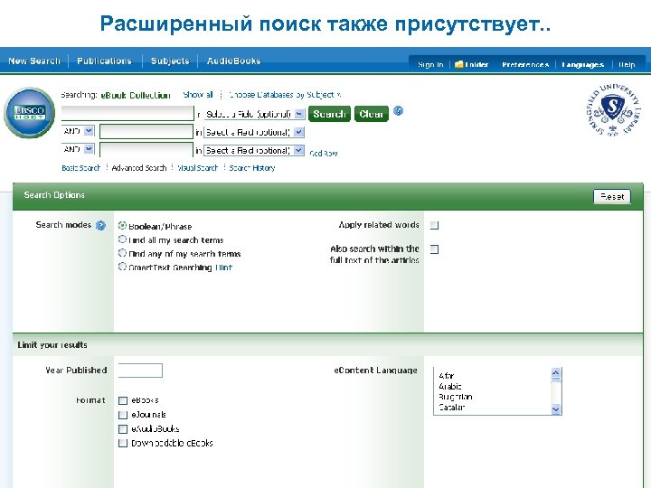Click the Search modes help icon

click(100, 225)
